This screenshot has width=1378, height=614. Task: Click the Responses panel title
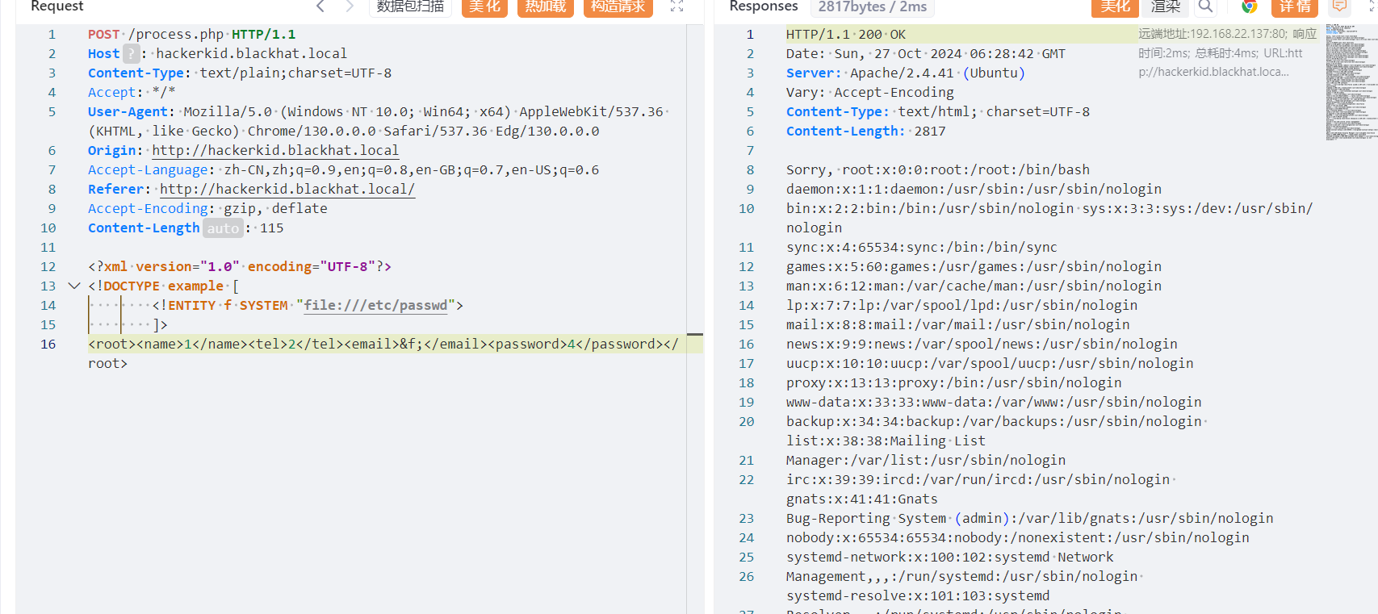click(763, 6)
